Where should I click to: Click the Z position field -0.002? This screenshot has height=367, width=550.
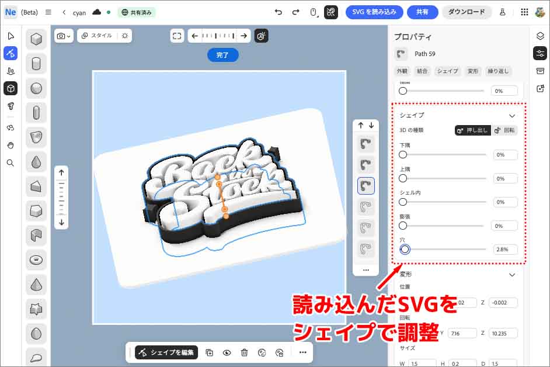(502, 303)
